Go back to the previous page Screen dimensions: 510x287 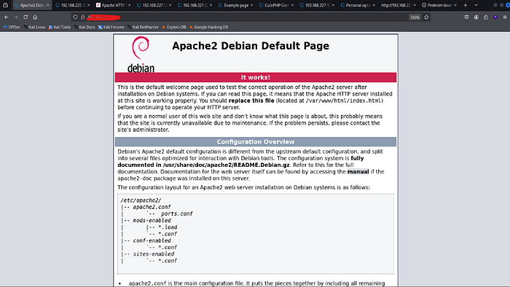point(6,17)
